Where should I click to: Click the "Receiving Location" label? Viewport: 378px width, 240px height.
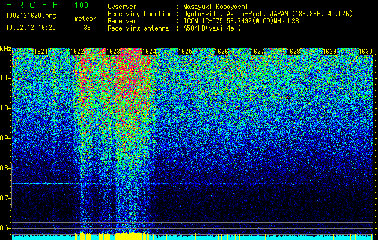(140, 14)
